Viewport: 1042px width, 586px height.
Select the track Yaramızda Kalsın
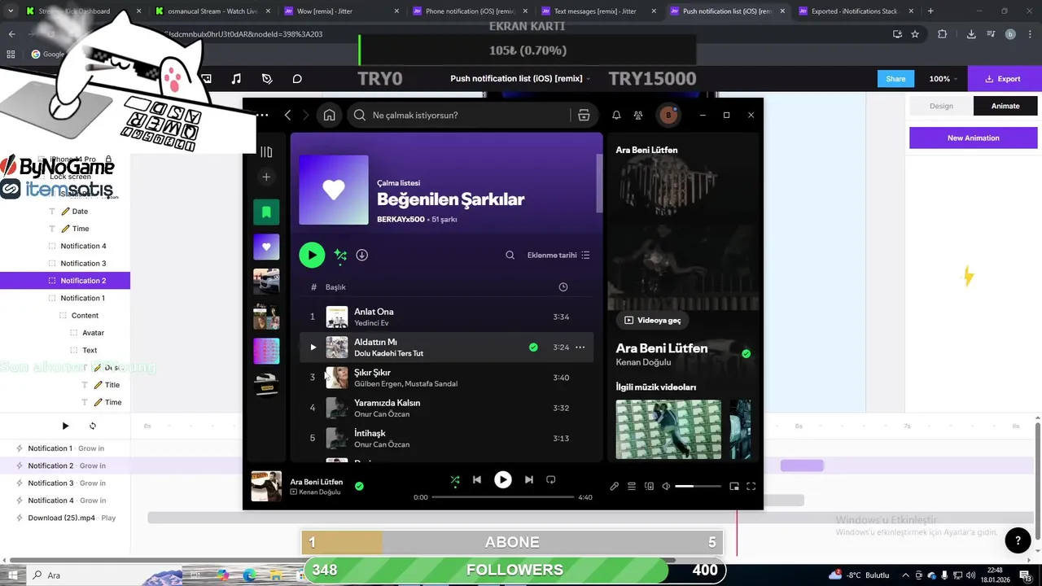446,408
